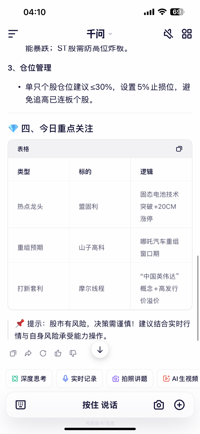
Task: Open the four-square apps grid icon
Action: coord(187,34)
